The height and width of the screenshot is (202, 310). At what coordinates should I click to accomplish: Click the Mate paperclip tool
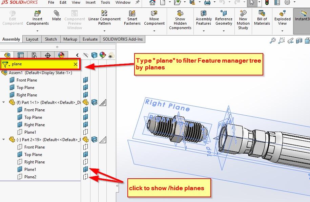57,16
